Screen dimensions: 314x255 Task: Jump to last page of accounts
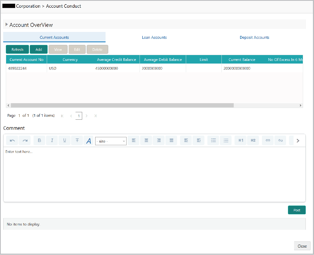(x=95, y=116)
